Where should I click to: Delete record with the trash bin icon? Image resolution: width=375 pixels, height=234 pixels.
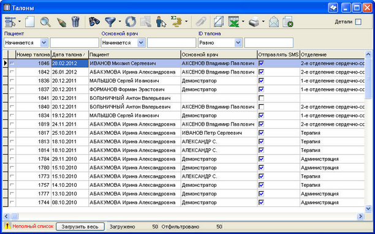pos(75,22)
